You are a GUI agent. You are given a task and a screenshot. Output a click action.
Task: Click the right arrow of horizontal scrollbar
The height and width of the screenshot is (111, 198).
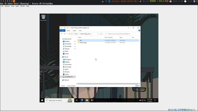[140, 84]
